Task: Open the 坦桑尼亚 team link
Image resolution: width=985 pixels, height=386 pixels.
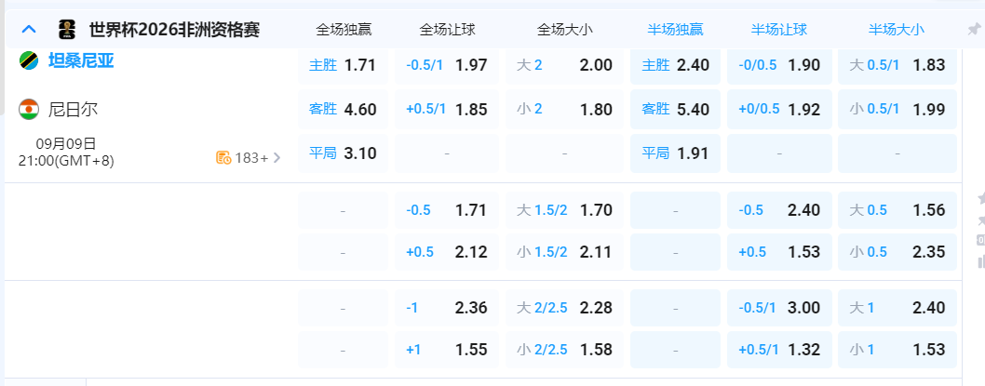Action: click(81, 60)
